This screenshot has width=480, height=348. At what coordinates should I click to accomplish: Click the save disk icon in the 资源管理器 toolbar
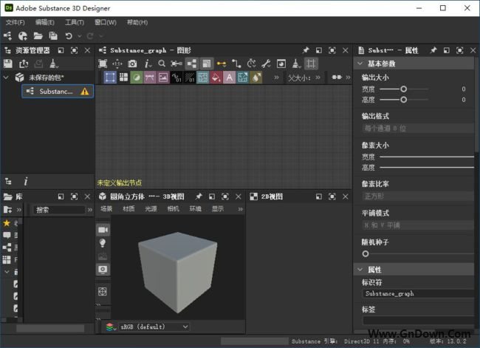pyautogui.click(x=8, y=64)
